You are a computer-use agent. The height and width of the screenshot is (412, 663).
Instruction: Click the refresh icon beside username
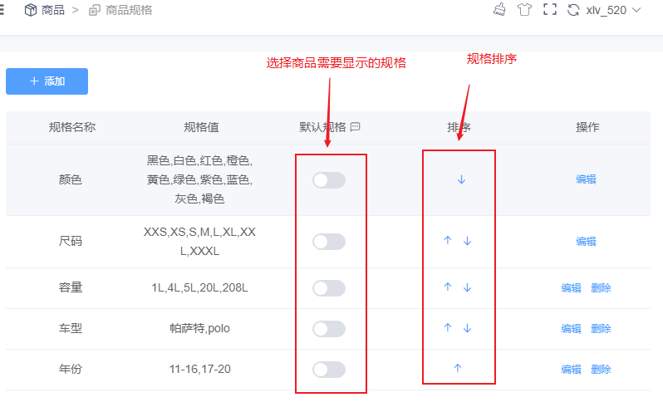pyautogui.click(x=573, y=10)
